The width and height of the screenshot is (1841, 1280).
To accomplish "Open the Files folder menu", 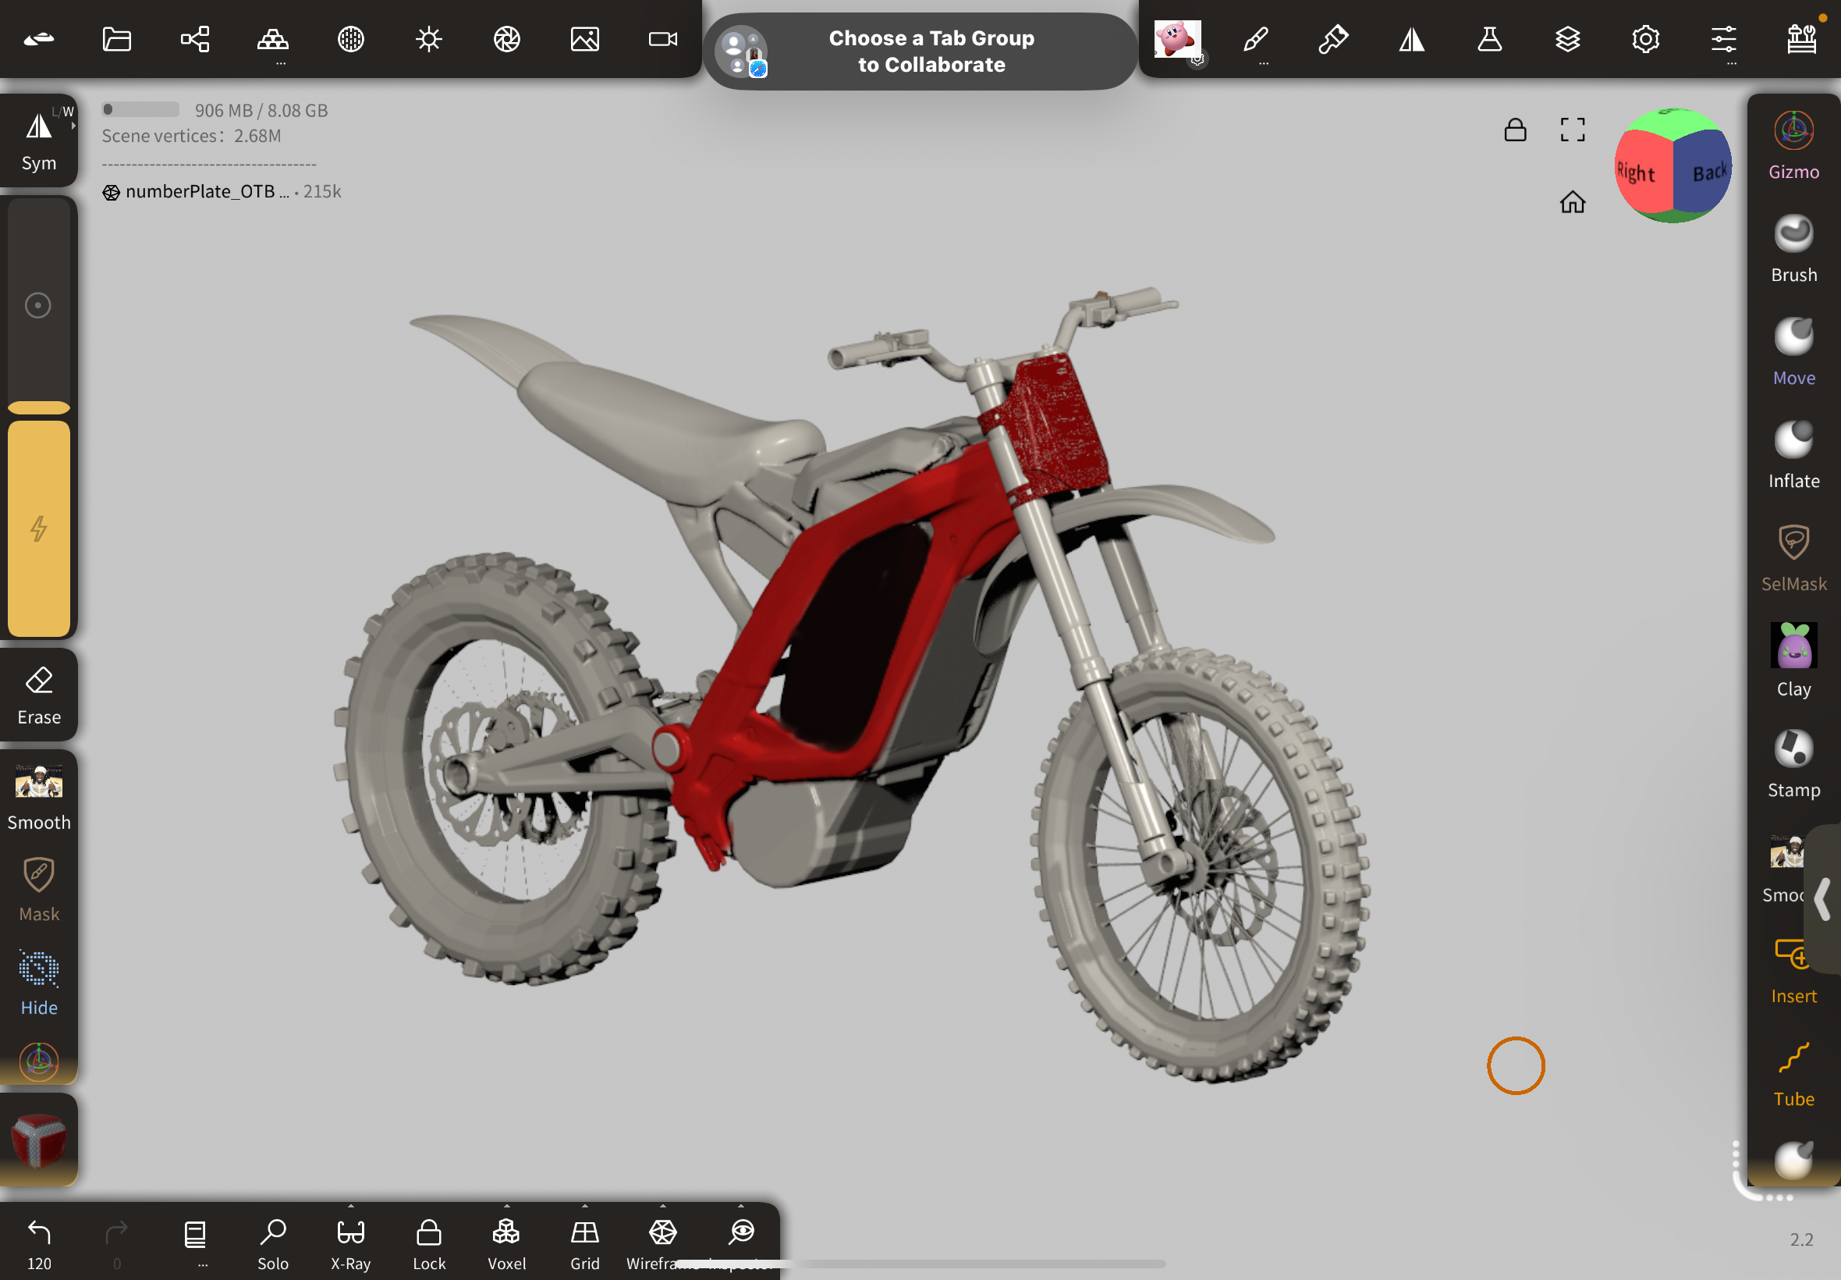I will click(117, 38).
